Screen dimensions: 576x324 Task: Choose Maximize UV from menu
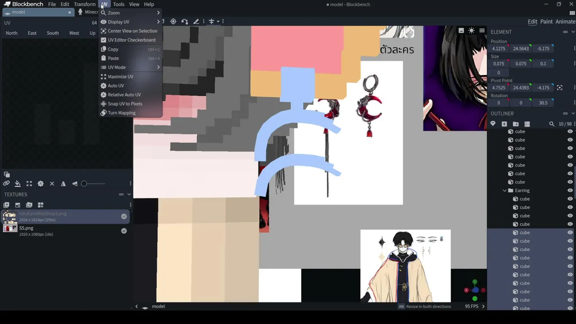point(130,76)
